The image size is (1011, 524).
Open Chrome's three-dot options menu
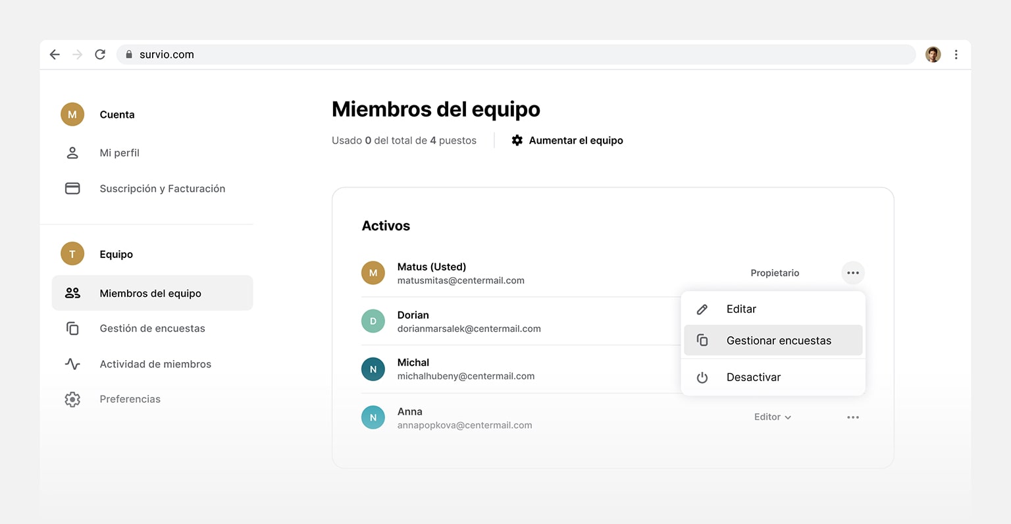956,54
